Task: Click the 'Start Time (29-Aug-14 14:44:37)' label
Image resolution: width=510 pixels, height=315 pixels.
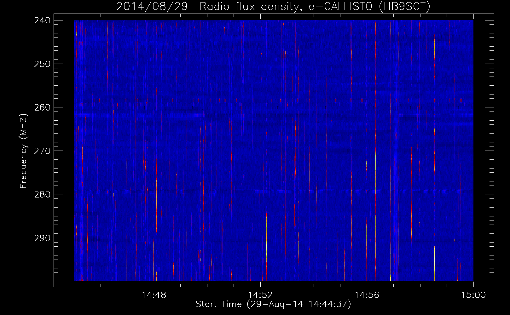Action: pyautogui.click(x=273, y=304)
